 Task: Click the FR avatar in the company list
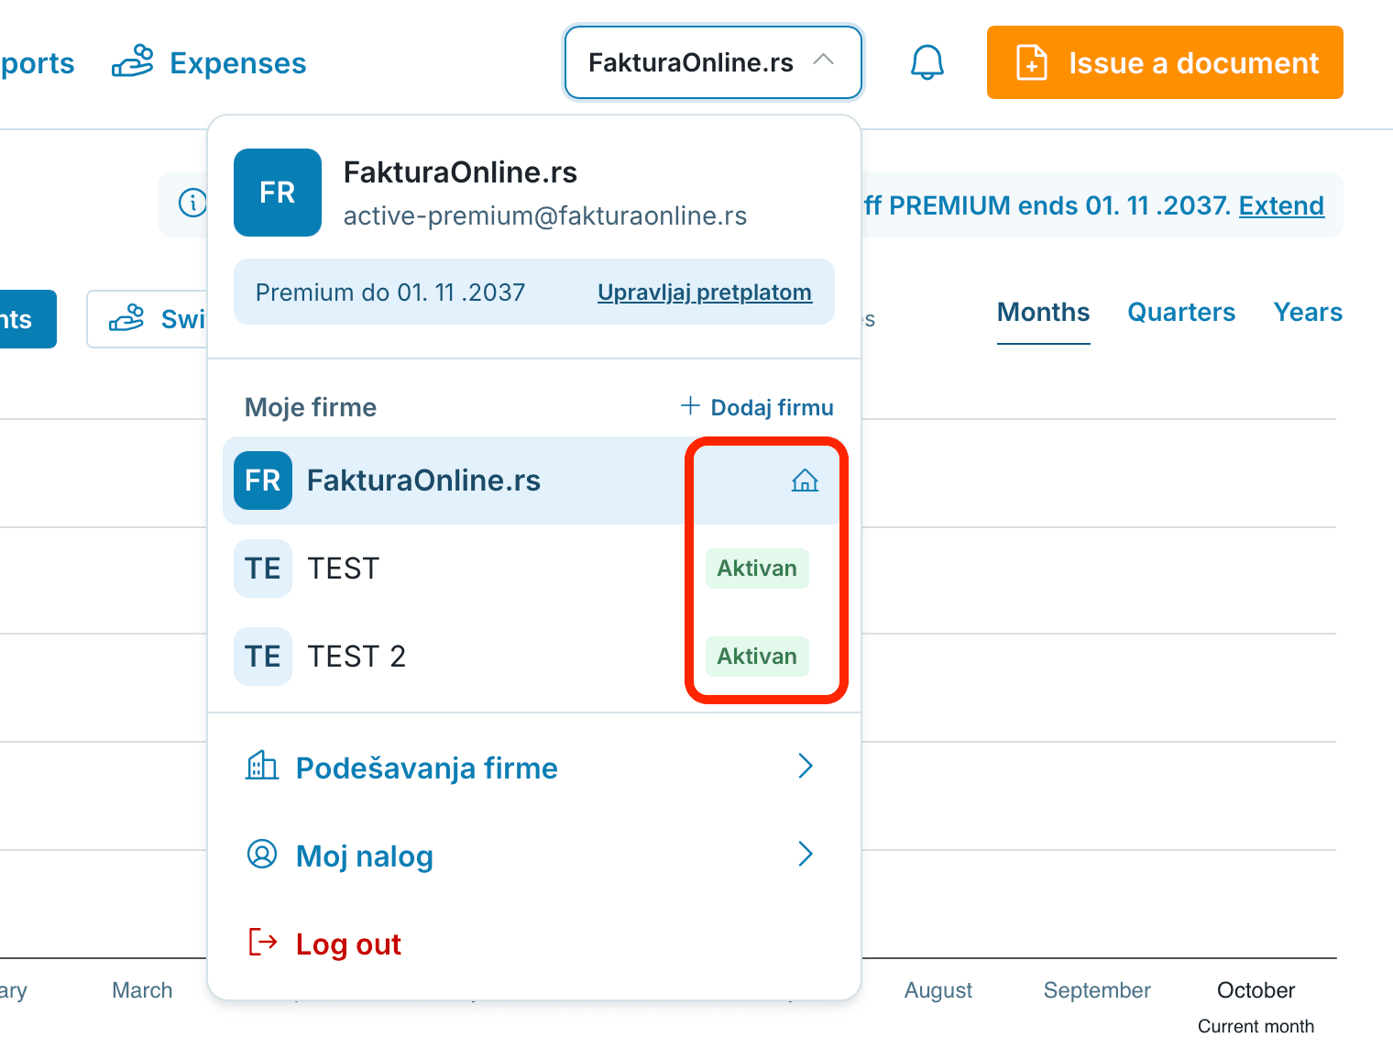coord(263,480)
